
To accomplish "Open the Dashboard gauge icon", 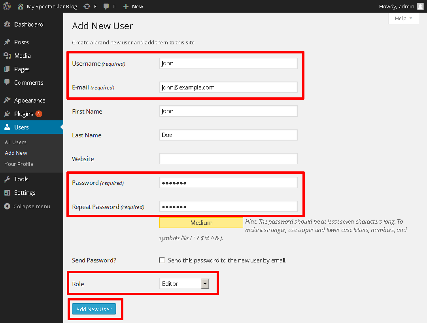I will click(7, 25).
